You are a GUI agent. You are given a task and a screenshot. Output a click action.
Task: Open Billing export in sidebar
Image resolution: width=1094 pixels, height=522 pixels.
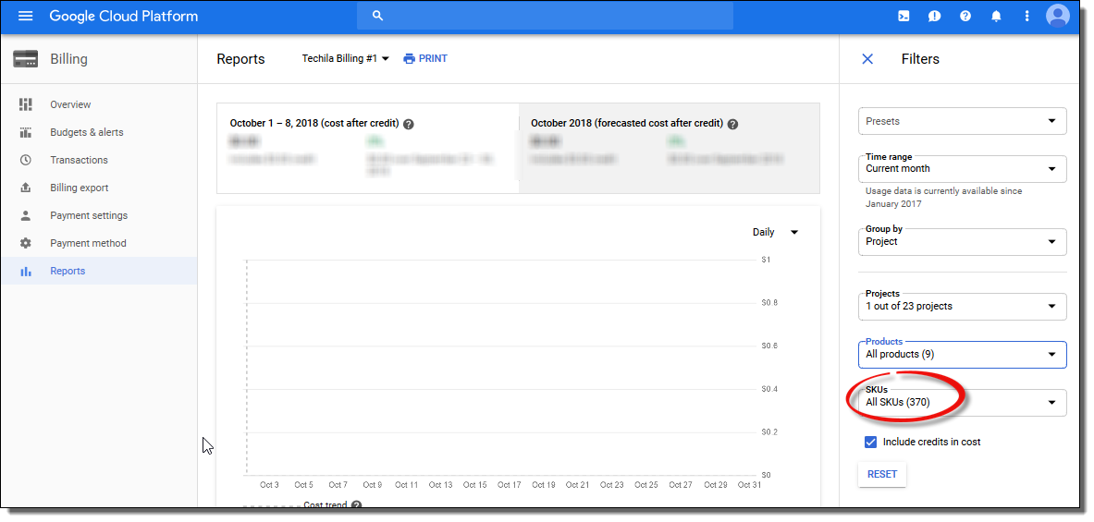(79, 188)
